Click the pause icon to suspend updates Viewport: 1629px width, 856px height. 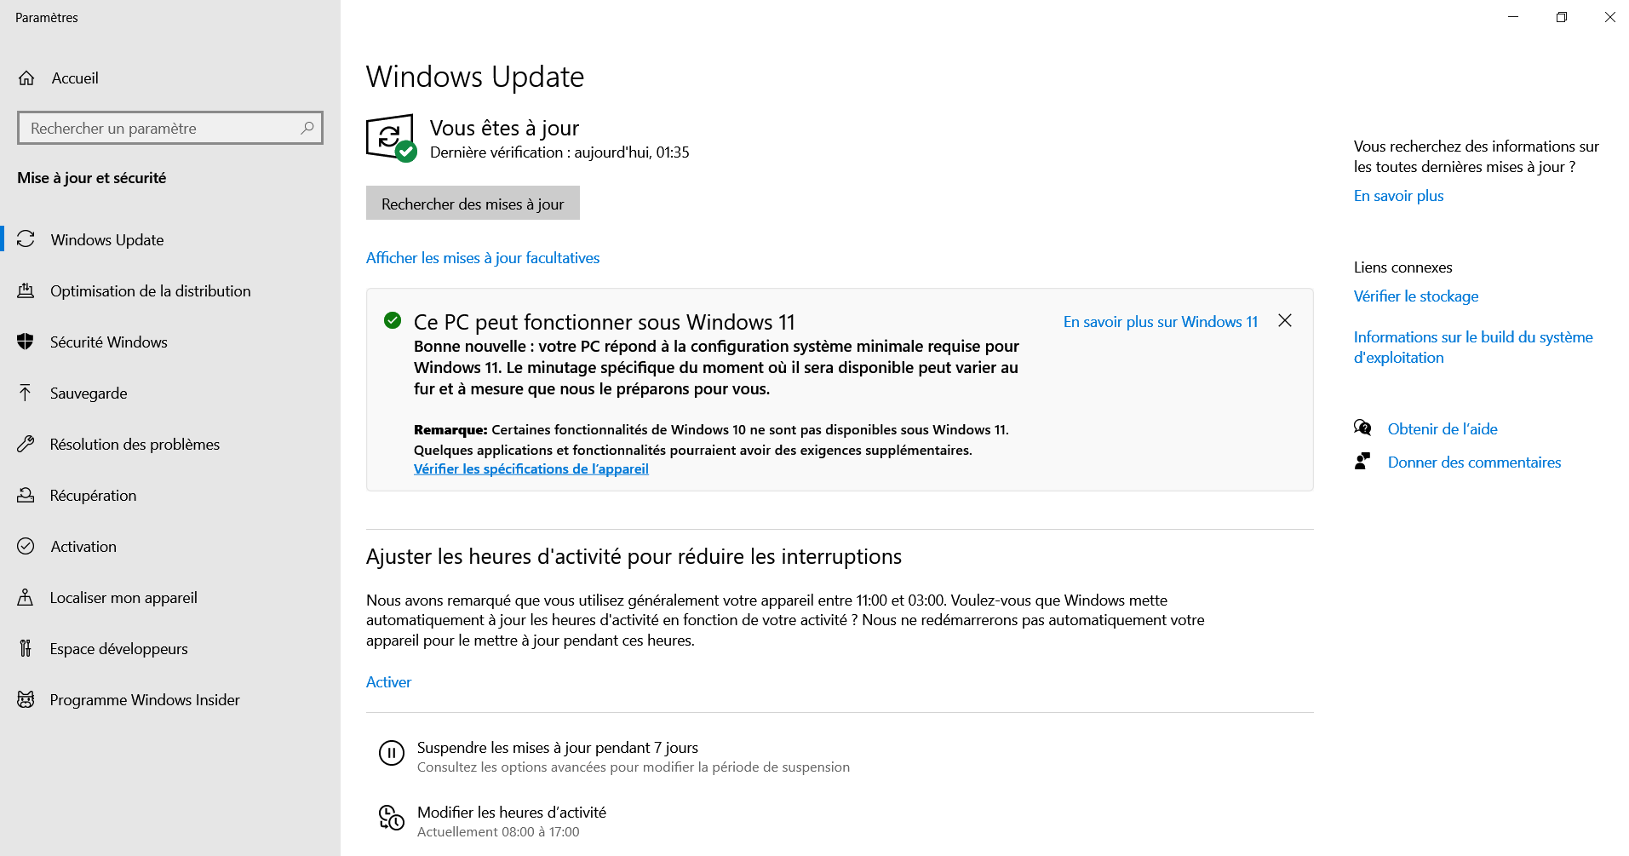tap(392, 753)
